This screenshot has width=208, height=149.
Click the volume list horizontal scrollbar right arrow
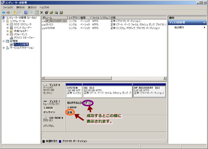click(x=165, y=78)
